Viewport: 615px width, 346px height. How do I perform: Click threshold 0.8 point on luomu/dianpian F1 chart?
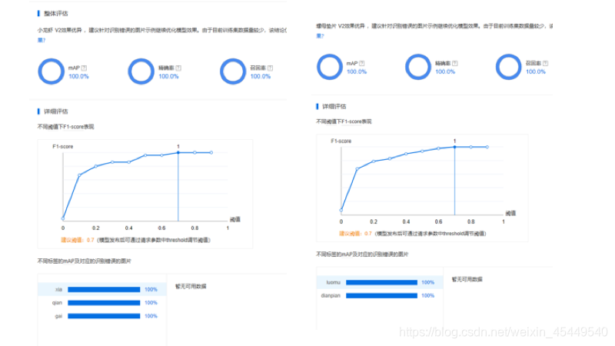tap(471, 147)
